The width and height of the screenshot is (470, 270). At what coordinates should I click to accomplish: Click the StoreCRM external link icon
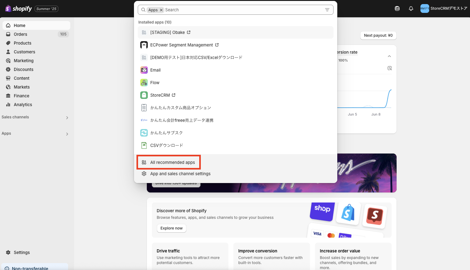(174, 95)
